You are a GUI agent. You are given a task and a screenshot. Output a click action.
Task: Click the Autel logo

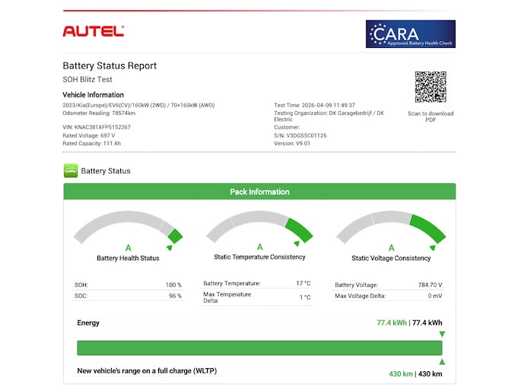point(93,31)
